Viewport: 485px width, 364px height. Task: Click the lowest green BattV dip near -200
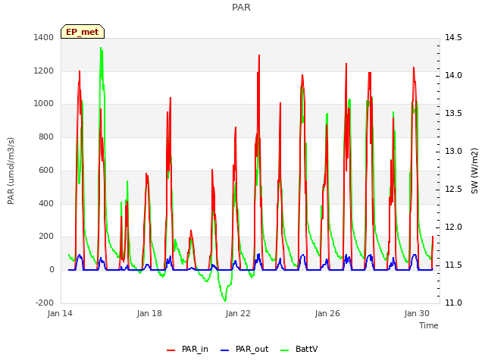pos(225,300)
